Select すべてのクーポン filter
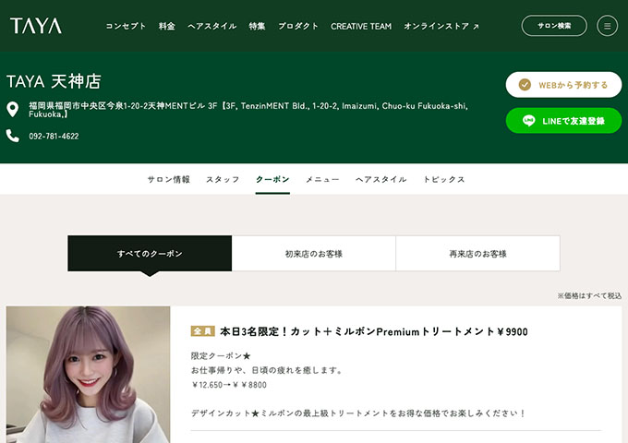This screenshot has height=443, width=628. pos(150,253)
